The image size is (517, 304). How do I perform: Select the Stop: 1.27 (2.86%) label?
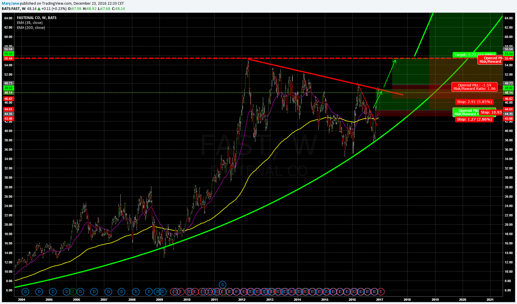point(474,119)
